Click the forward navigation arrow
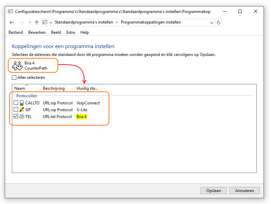The image size is (271, 204). pos(21,23)
